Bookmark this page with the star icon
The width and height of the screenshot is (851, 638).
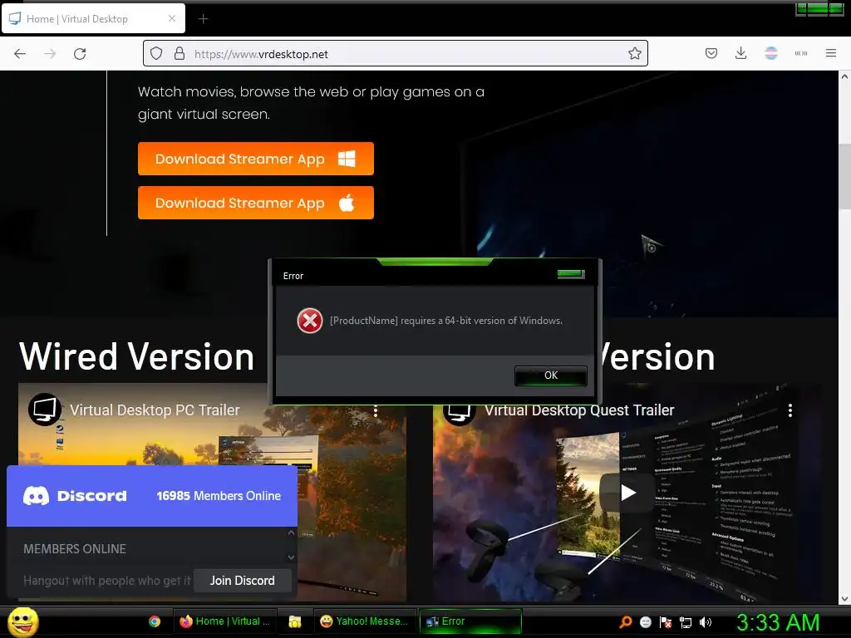(x=634, y=54)
